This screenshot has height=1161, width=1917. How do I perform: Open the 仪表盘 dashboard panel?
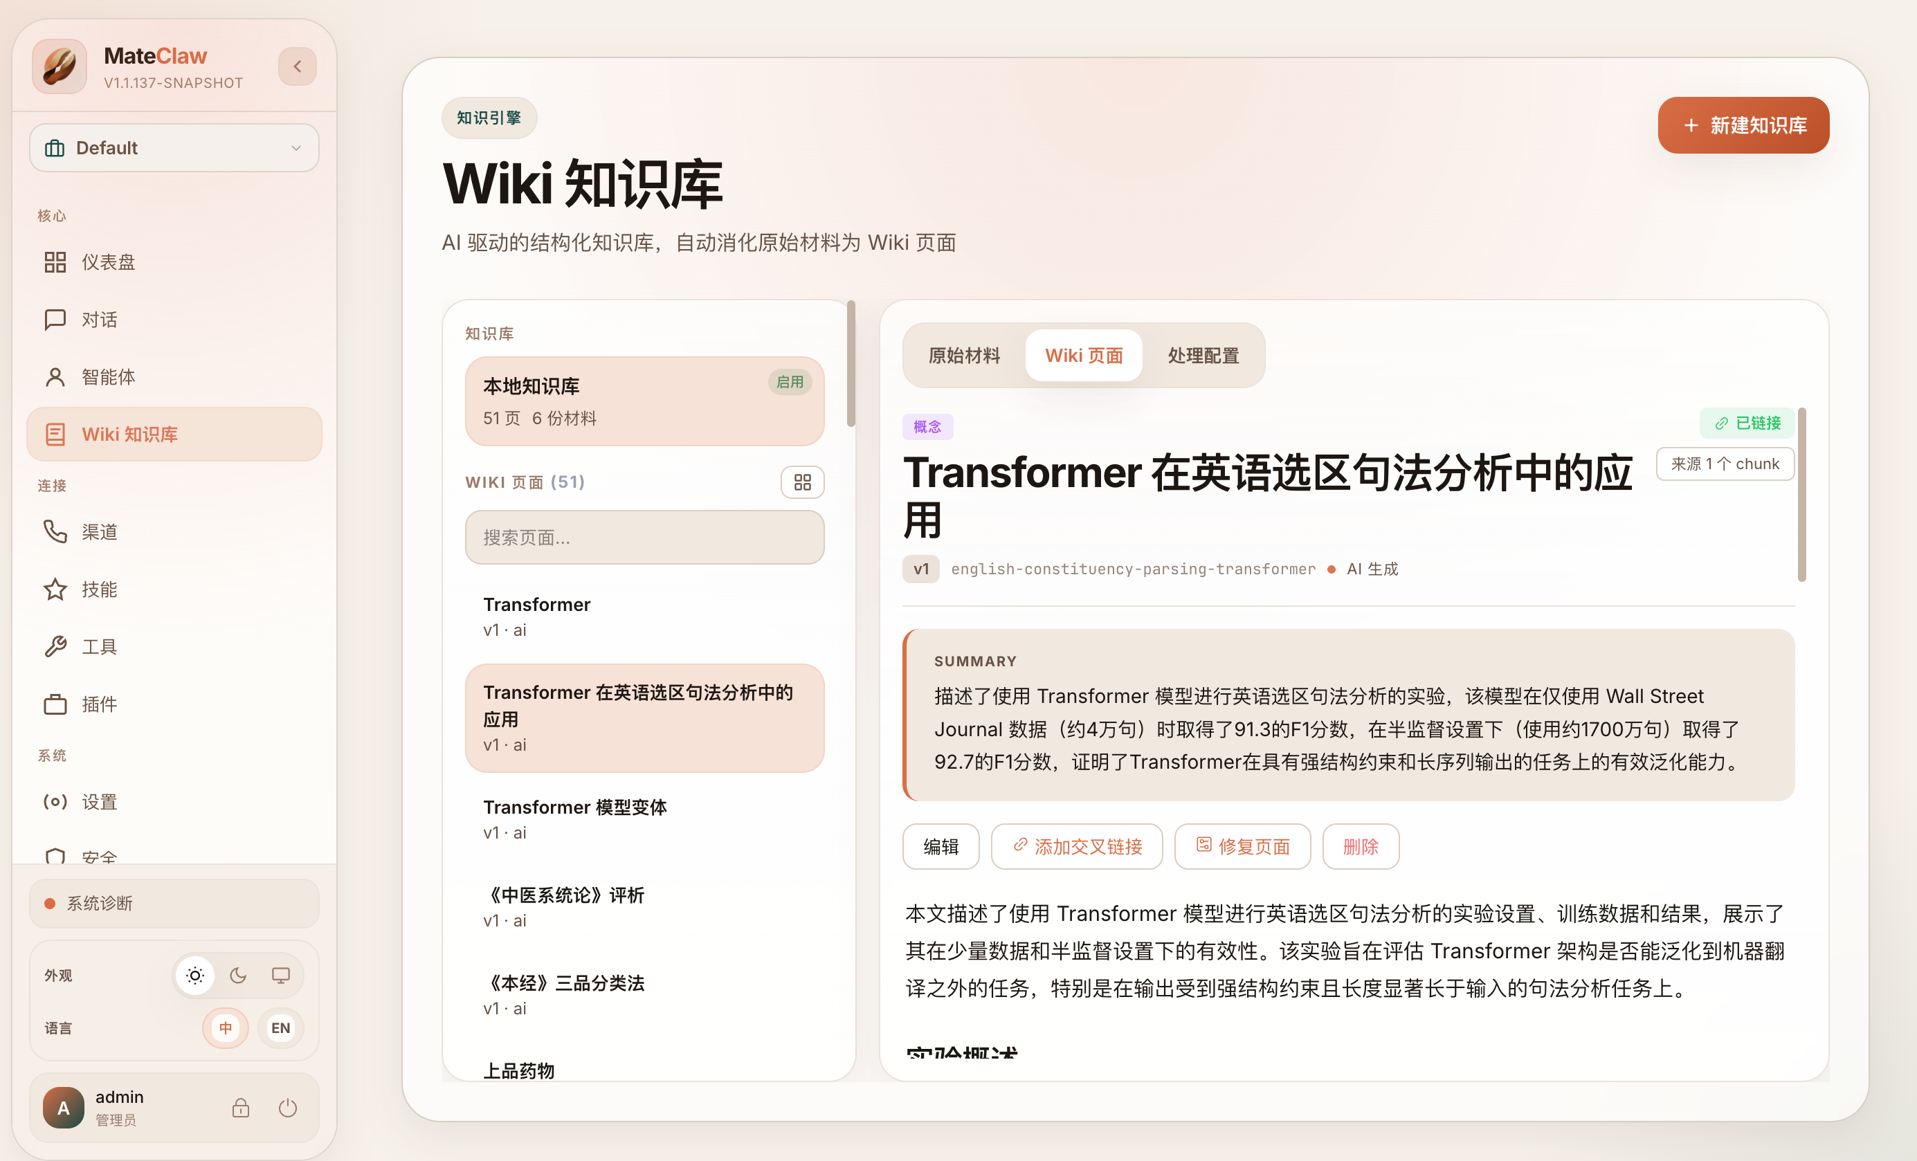coord(108,262)
